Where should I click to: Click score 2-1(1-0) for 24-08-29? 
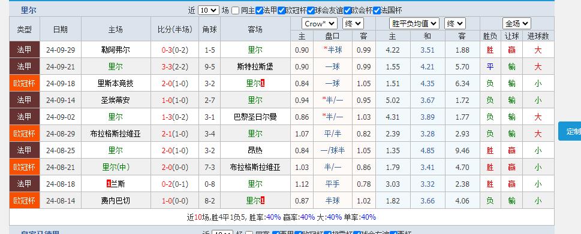click(x=175, y=134)
